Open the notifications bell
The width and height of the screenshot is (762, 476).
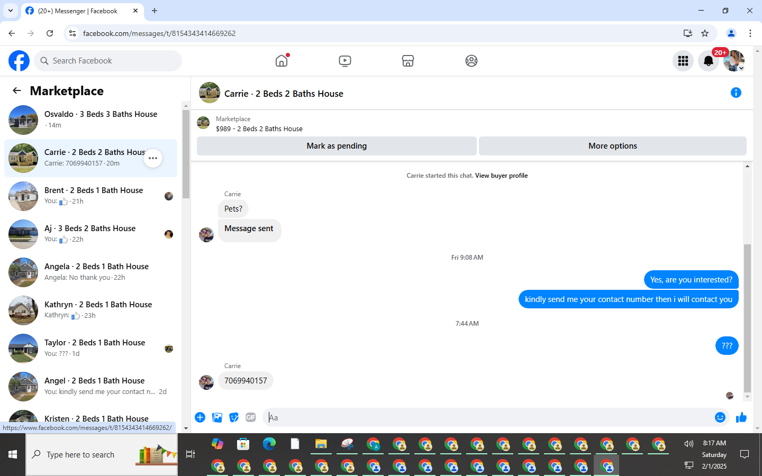[x=709, y=61]
